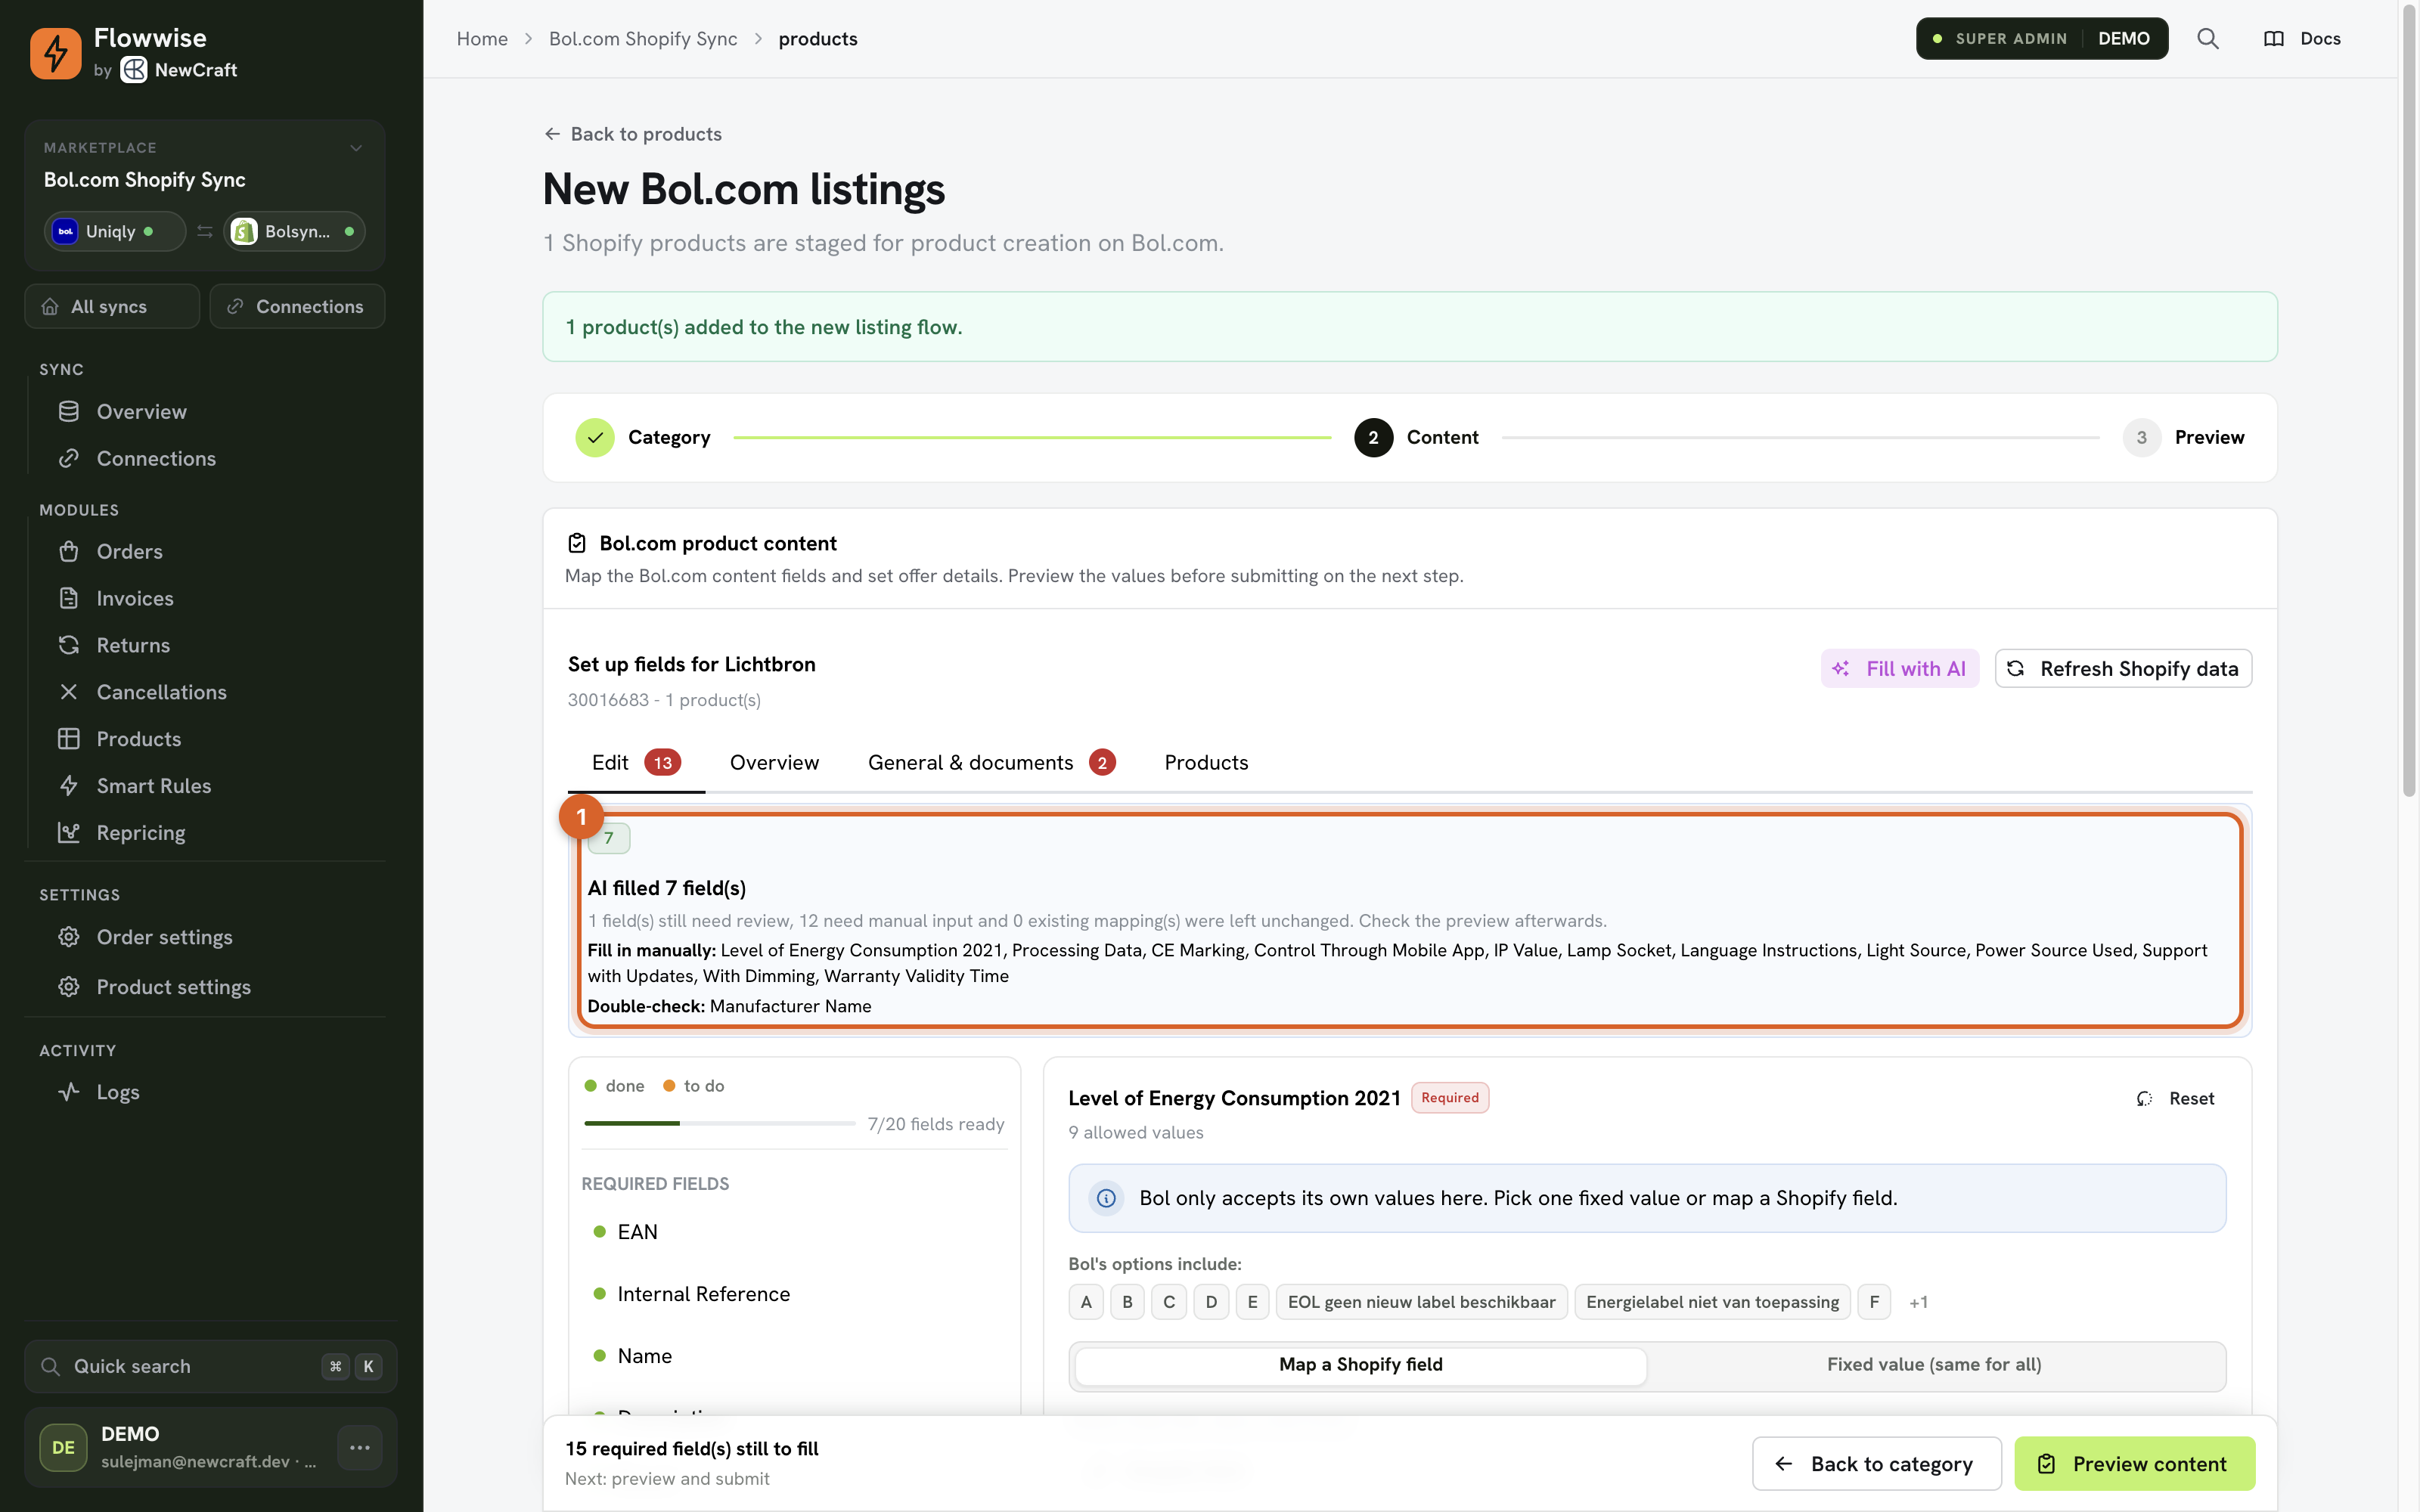
Task: Click the Home breadcrumb link
Action: [x=482, y=39]
